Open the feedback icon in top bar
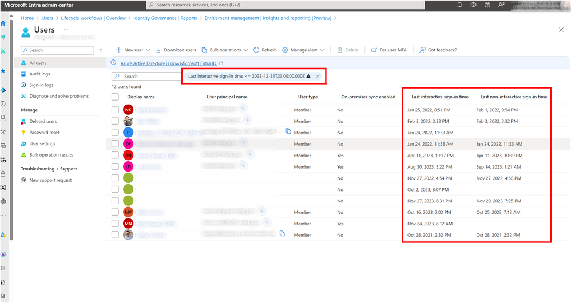The image size is (571, 303). click(x=501, y=5)
